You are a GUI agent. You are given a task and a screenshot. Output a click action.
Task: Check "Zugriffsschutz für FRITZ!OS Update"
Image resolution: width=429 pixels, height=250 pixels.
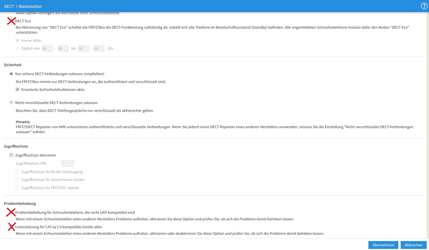pyautogui.click(x=17, y=188)
